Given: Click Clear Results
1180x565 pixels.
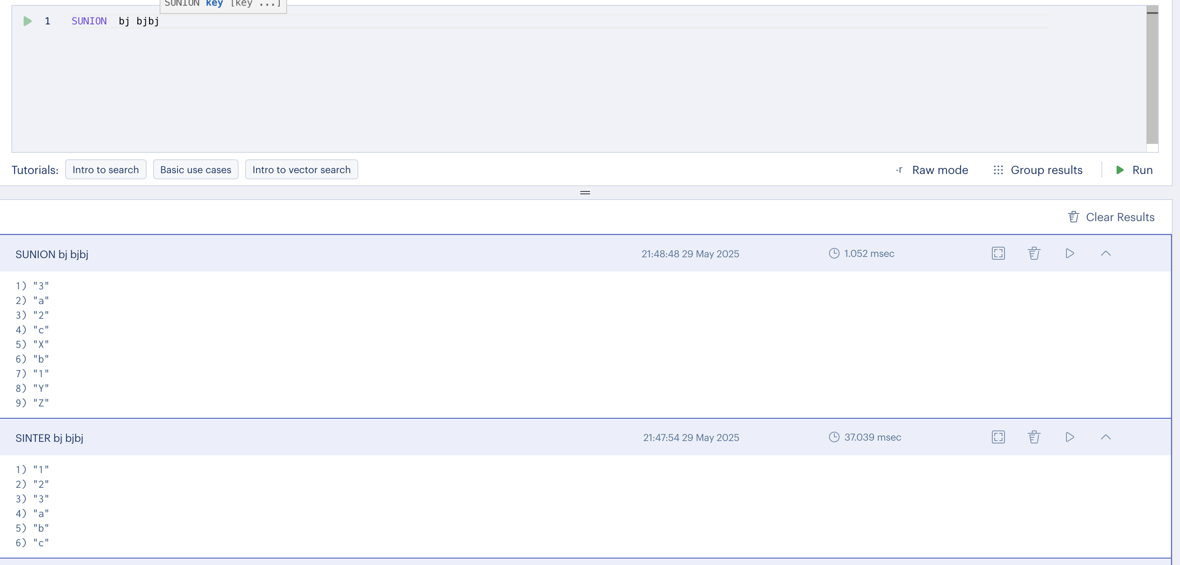Looking at the screenshot, I should [1111, 217].
